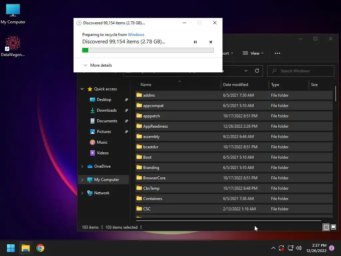The image size is (341, 256).
Task: Select the AppReadiness folder icon
Action: [139, 126]
